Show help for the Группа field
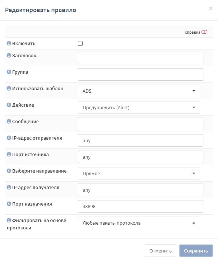 tap(9, 72)
